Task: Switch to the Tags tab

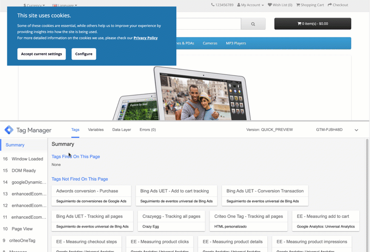Action: pos(75,130)
